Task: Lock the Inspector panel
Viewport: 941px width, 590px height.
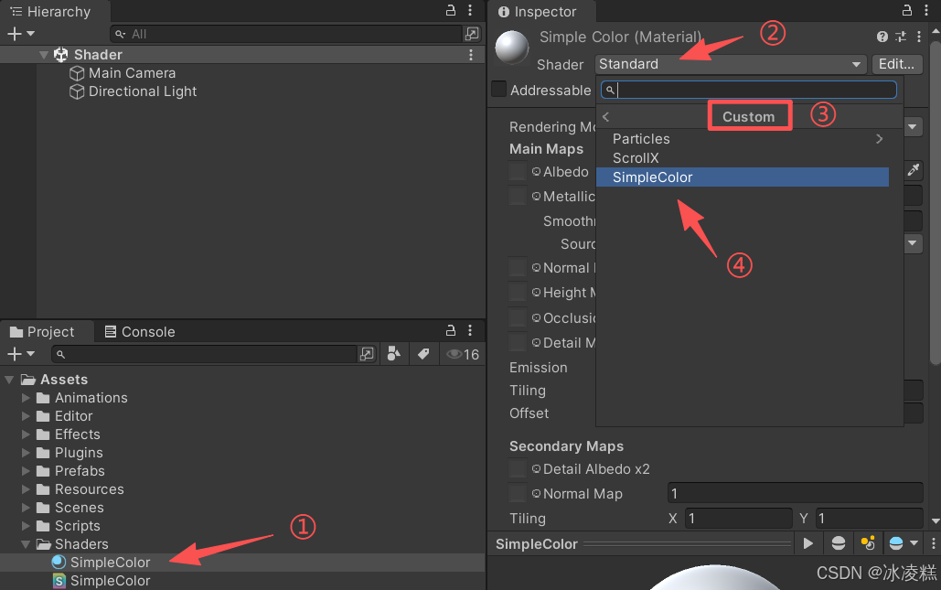Action: point(907,10)
